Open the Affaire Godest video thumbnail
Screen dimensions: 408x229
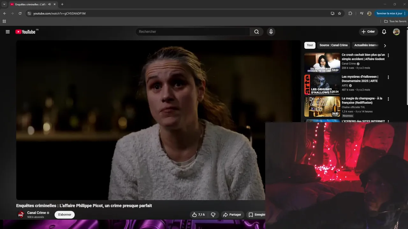(322, 63)
